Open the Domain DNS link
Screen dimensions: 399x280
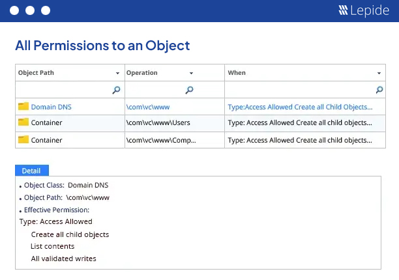pos(51,107)
